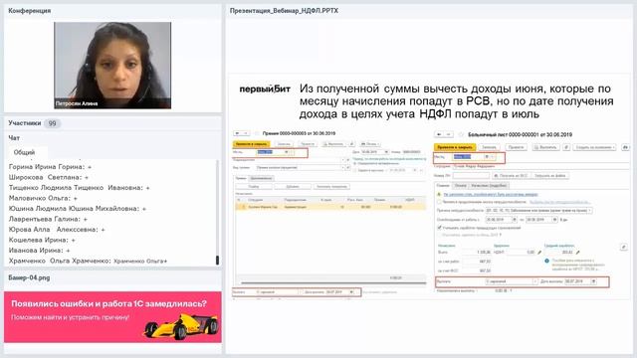Toggle 'Учитывать заработок предыдущих страхователей' checkbox

[x=439, y=228]
